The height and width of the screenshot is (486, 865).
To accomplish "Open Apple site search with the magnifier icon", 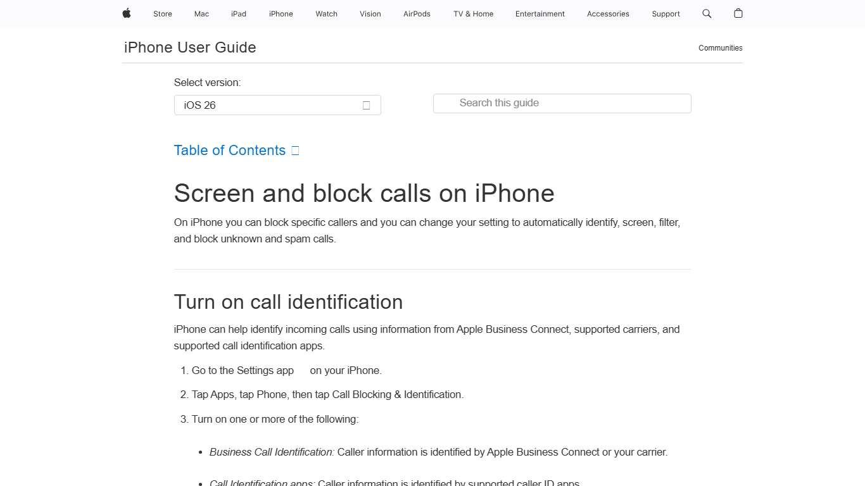I will [x=707, y=13].
